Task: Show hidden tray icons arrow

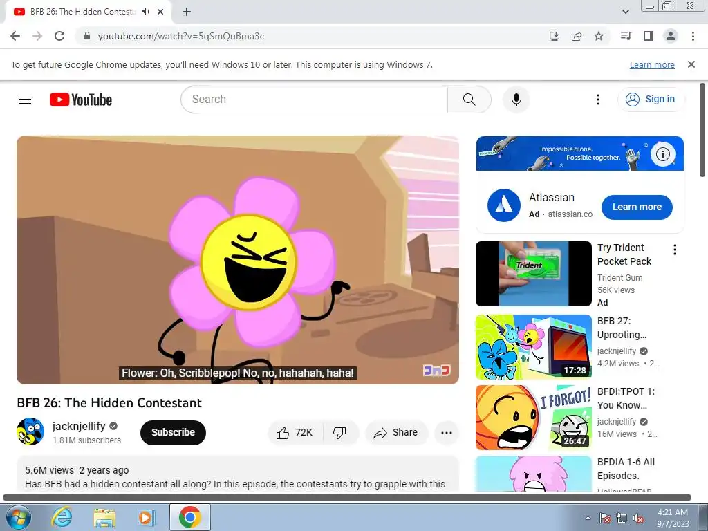Action: [x=588, y=518]
